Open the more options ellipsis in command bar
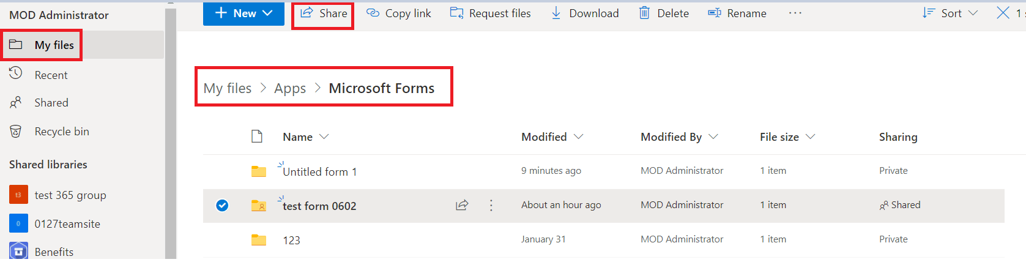 (x=795, y=13)
